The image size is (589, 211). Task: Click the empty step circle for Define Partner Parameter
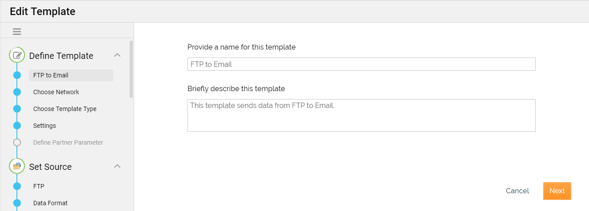17,142
